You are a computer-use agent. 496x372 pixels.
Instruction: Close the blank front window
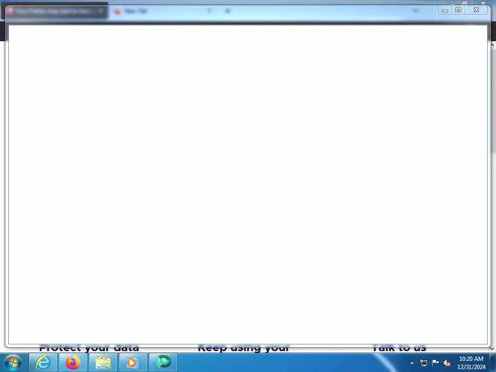click(x=476, y=10)
